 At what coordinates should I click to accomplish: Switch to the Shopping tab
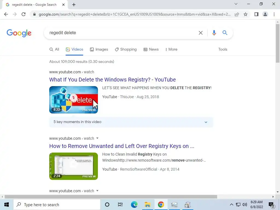coord(126,49)
